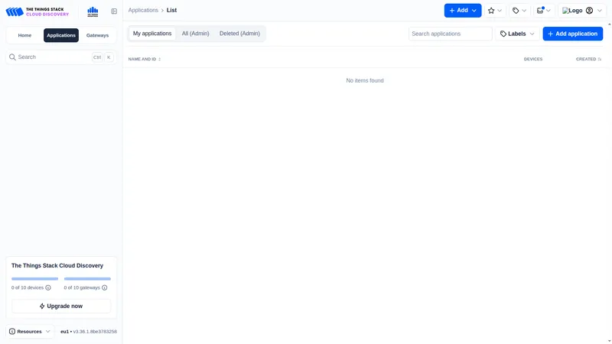Click info icon next to devices count
The height and width of the screenshot is (344, 612).
pyautogui.click(x=48, y=288)
